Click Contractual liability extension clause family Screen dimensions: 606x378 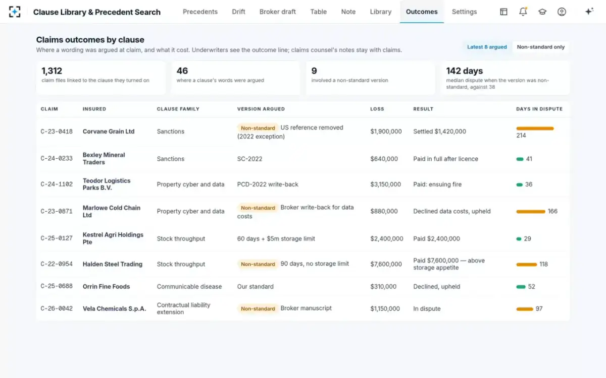tap(184, 308)
